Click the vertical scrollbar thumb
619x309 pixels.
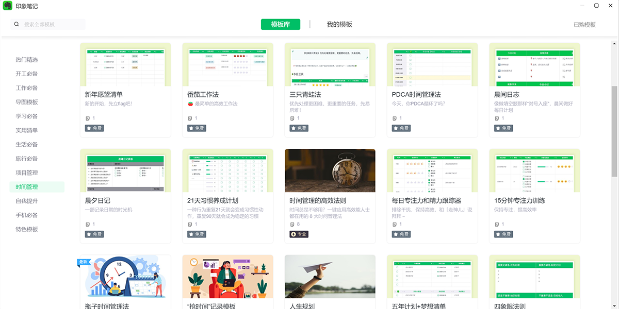tap(614, 131)
